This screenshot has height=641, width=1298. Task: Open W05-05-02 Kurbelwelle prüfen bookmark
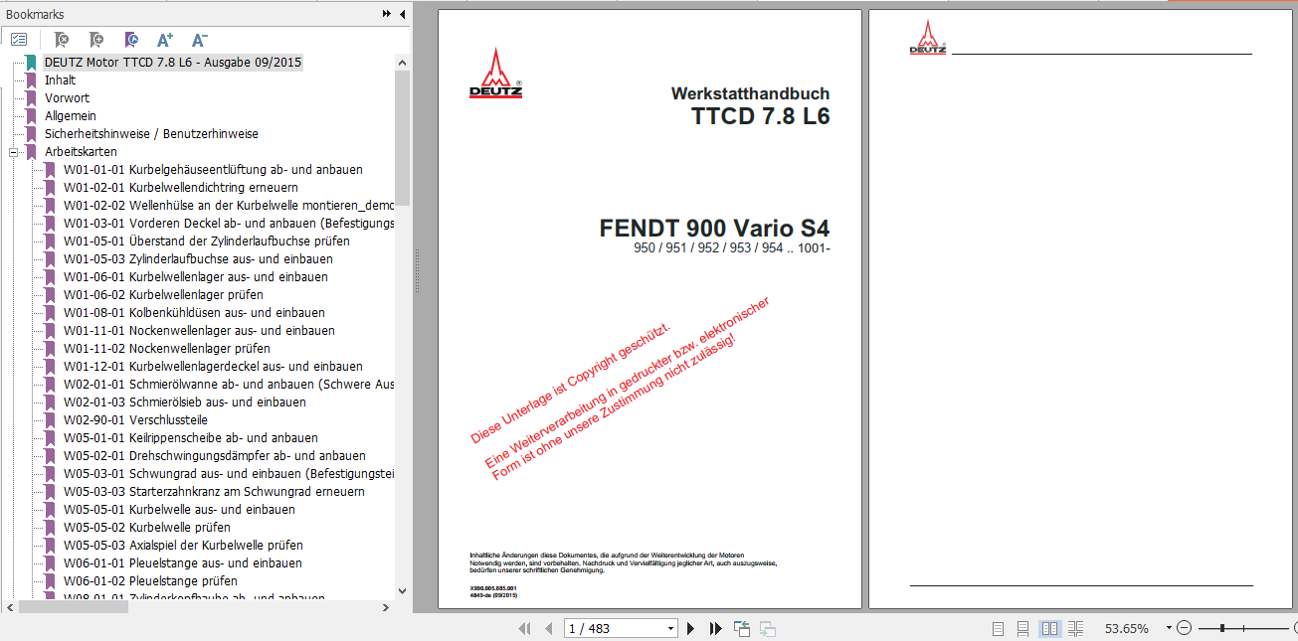pyautogui.click(x=147, y=527)
